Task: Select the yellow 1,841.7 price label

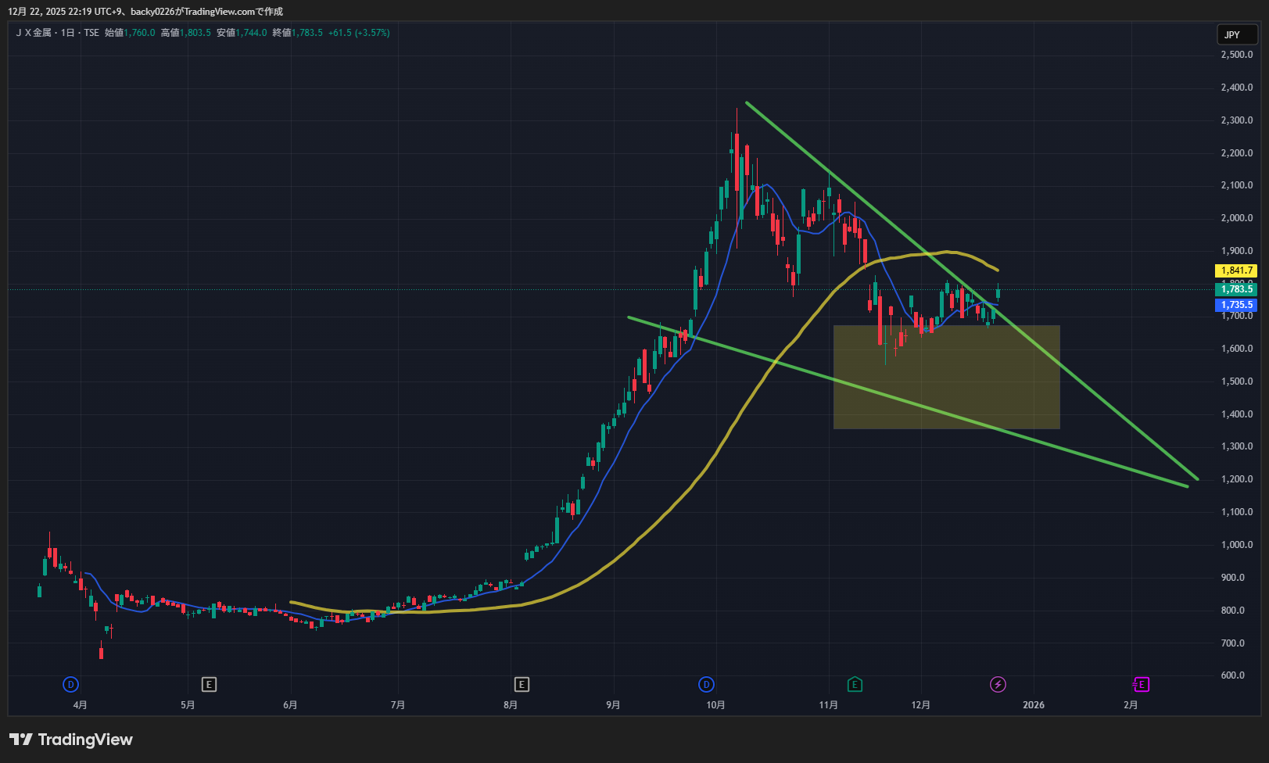Action: pyautogui.click(x=1236, y=270)
